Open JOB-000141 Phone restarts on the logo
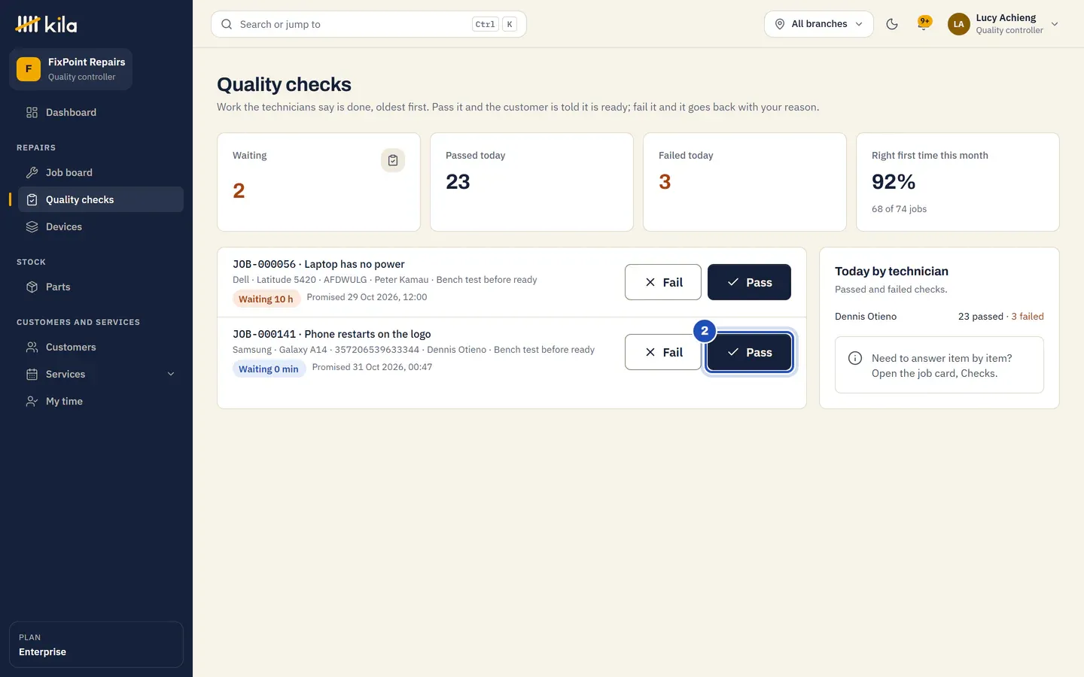 (332, 334)
